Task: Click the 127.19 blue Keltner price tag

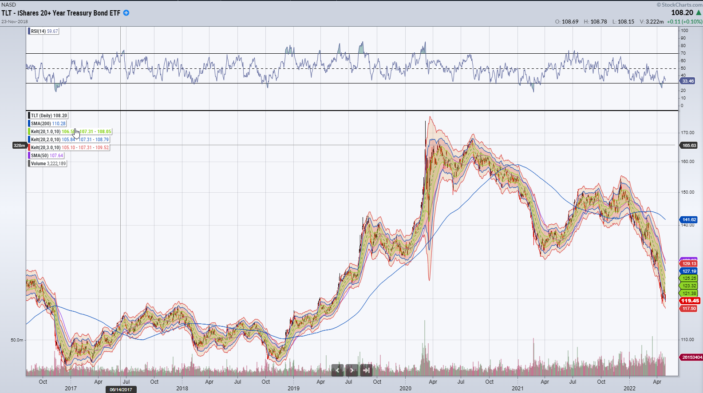Action: click(689, 271)
